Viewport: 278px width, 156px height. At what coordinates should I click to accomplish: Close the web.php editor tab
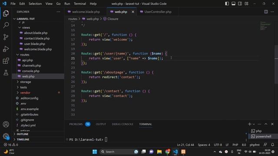tap(133, 12)
